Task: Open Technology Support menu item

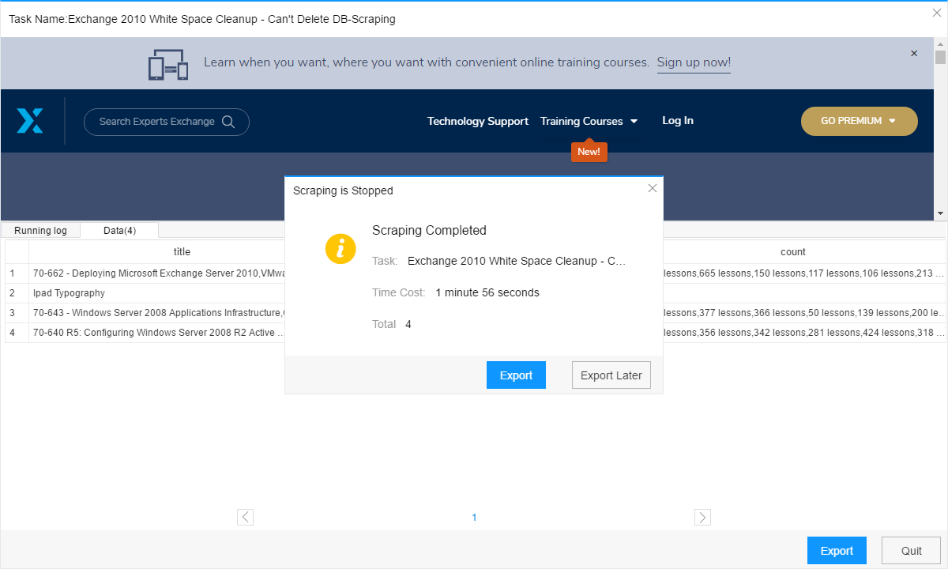Action: click(478, 121)
